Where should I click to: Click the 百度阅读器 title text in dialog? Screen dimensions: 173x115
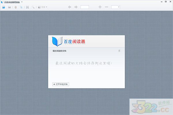pos(74,42)
